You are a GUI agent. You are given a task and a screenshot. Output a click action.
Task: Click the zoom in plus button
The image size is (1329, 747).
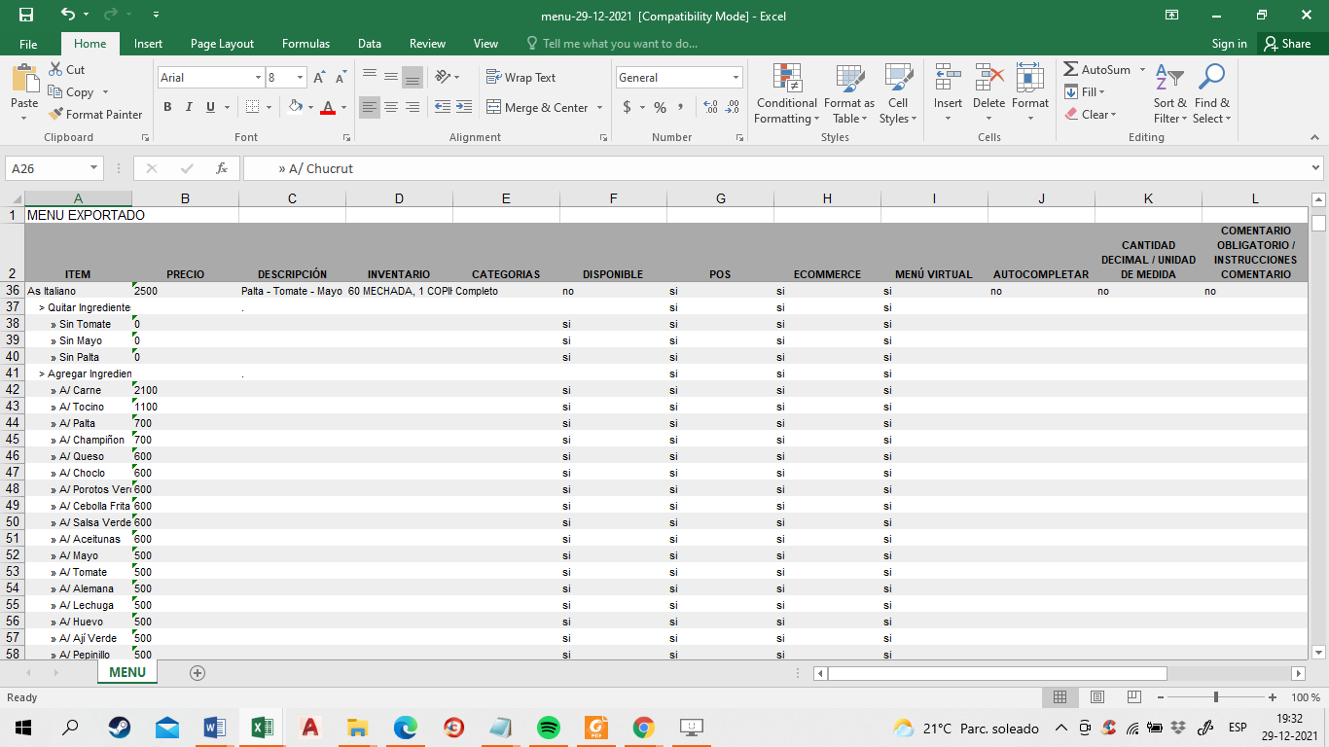pyautogui.click(x=1273, y=697)
